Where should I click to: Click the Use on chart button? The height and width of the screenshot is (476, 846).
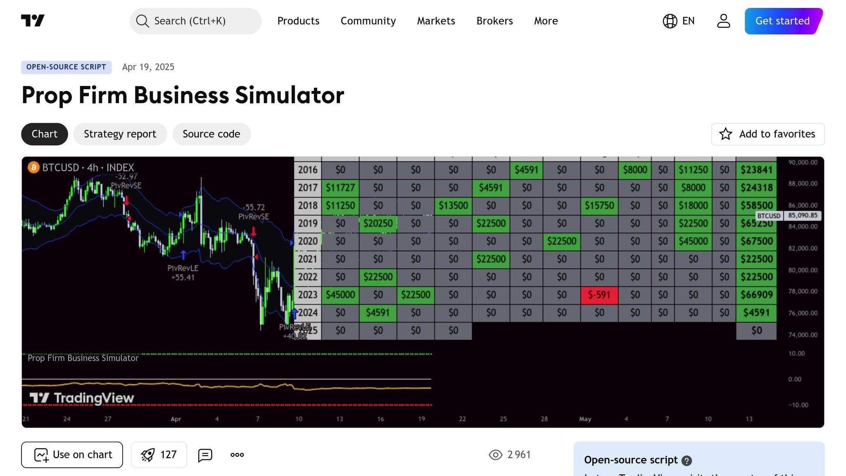click(x=71, y=455)
